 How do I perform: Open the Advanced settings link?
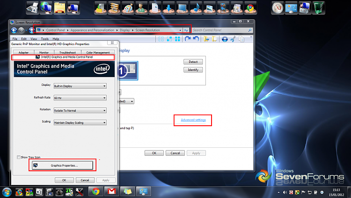pyautogui.click(x=193, y=120)
